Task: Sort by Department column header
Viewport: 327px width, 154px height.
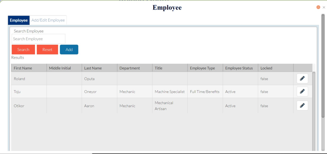Action: (x=130, y=68)
